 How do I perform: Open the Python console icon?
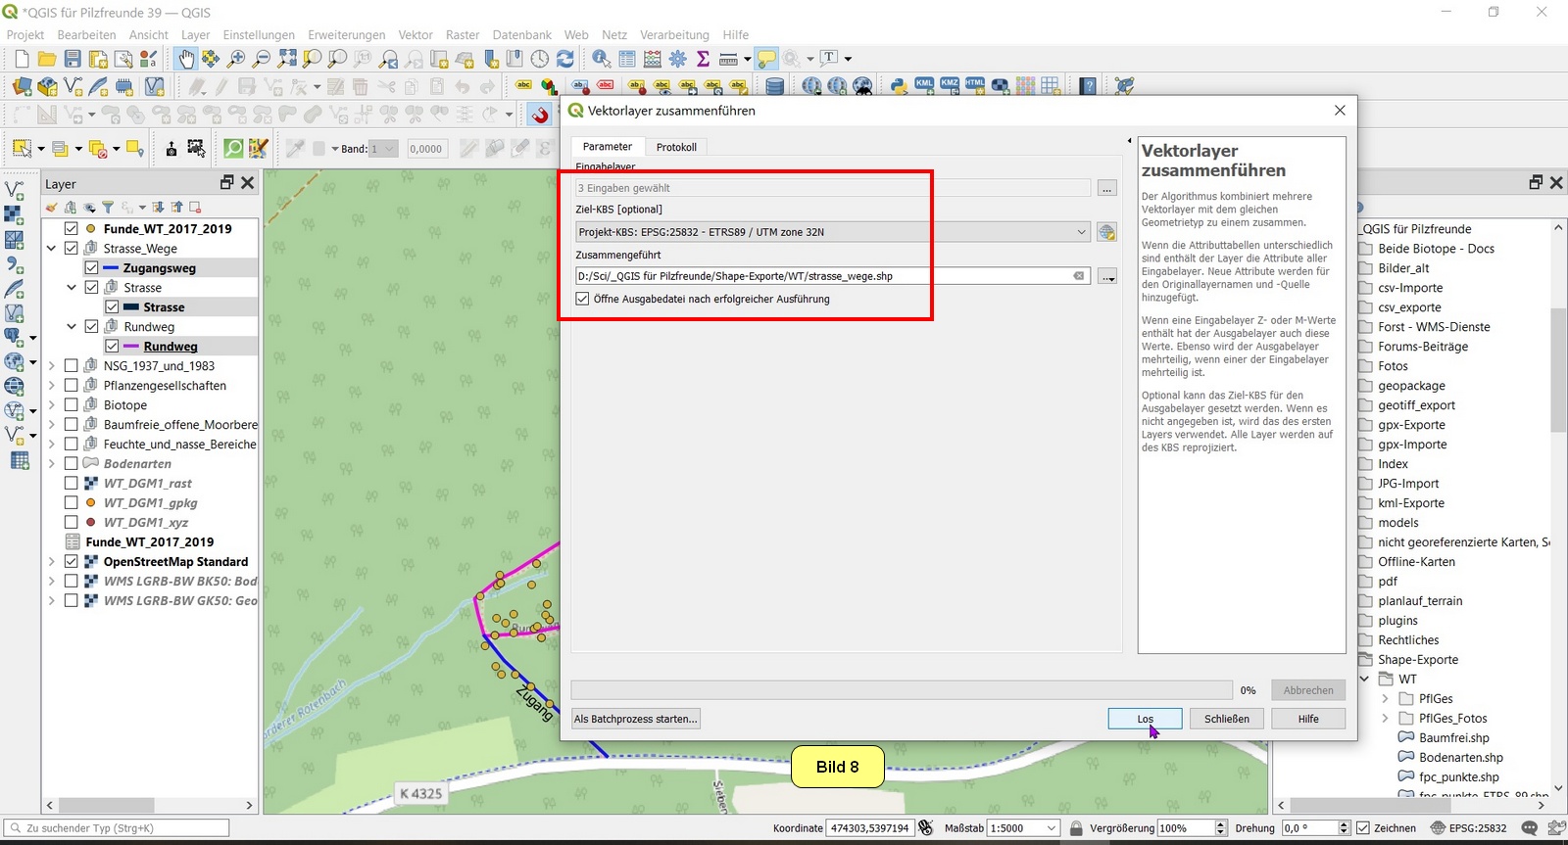click(898, 86)
